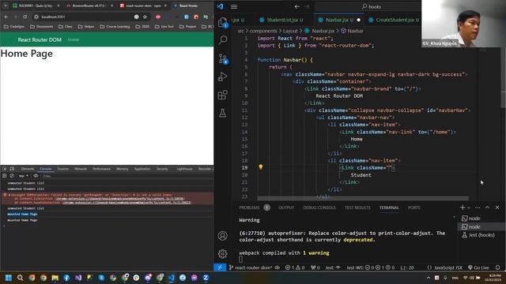Reload the page in Chrome

(25, 17)
